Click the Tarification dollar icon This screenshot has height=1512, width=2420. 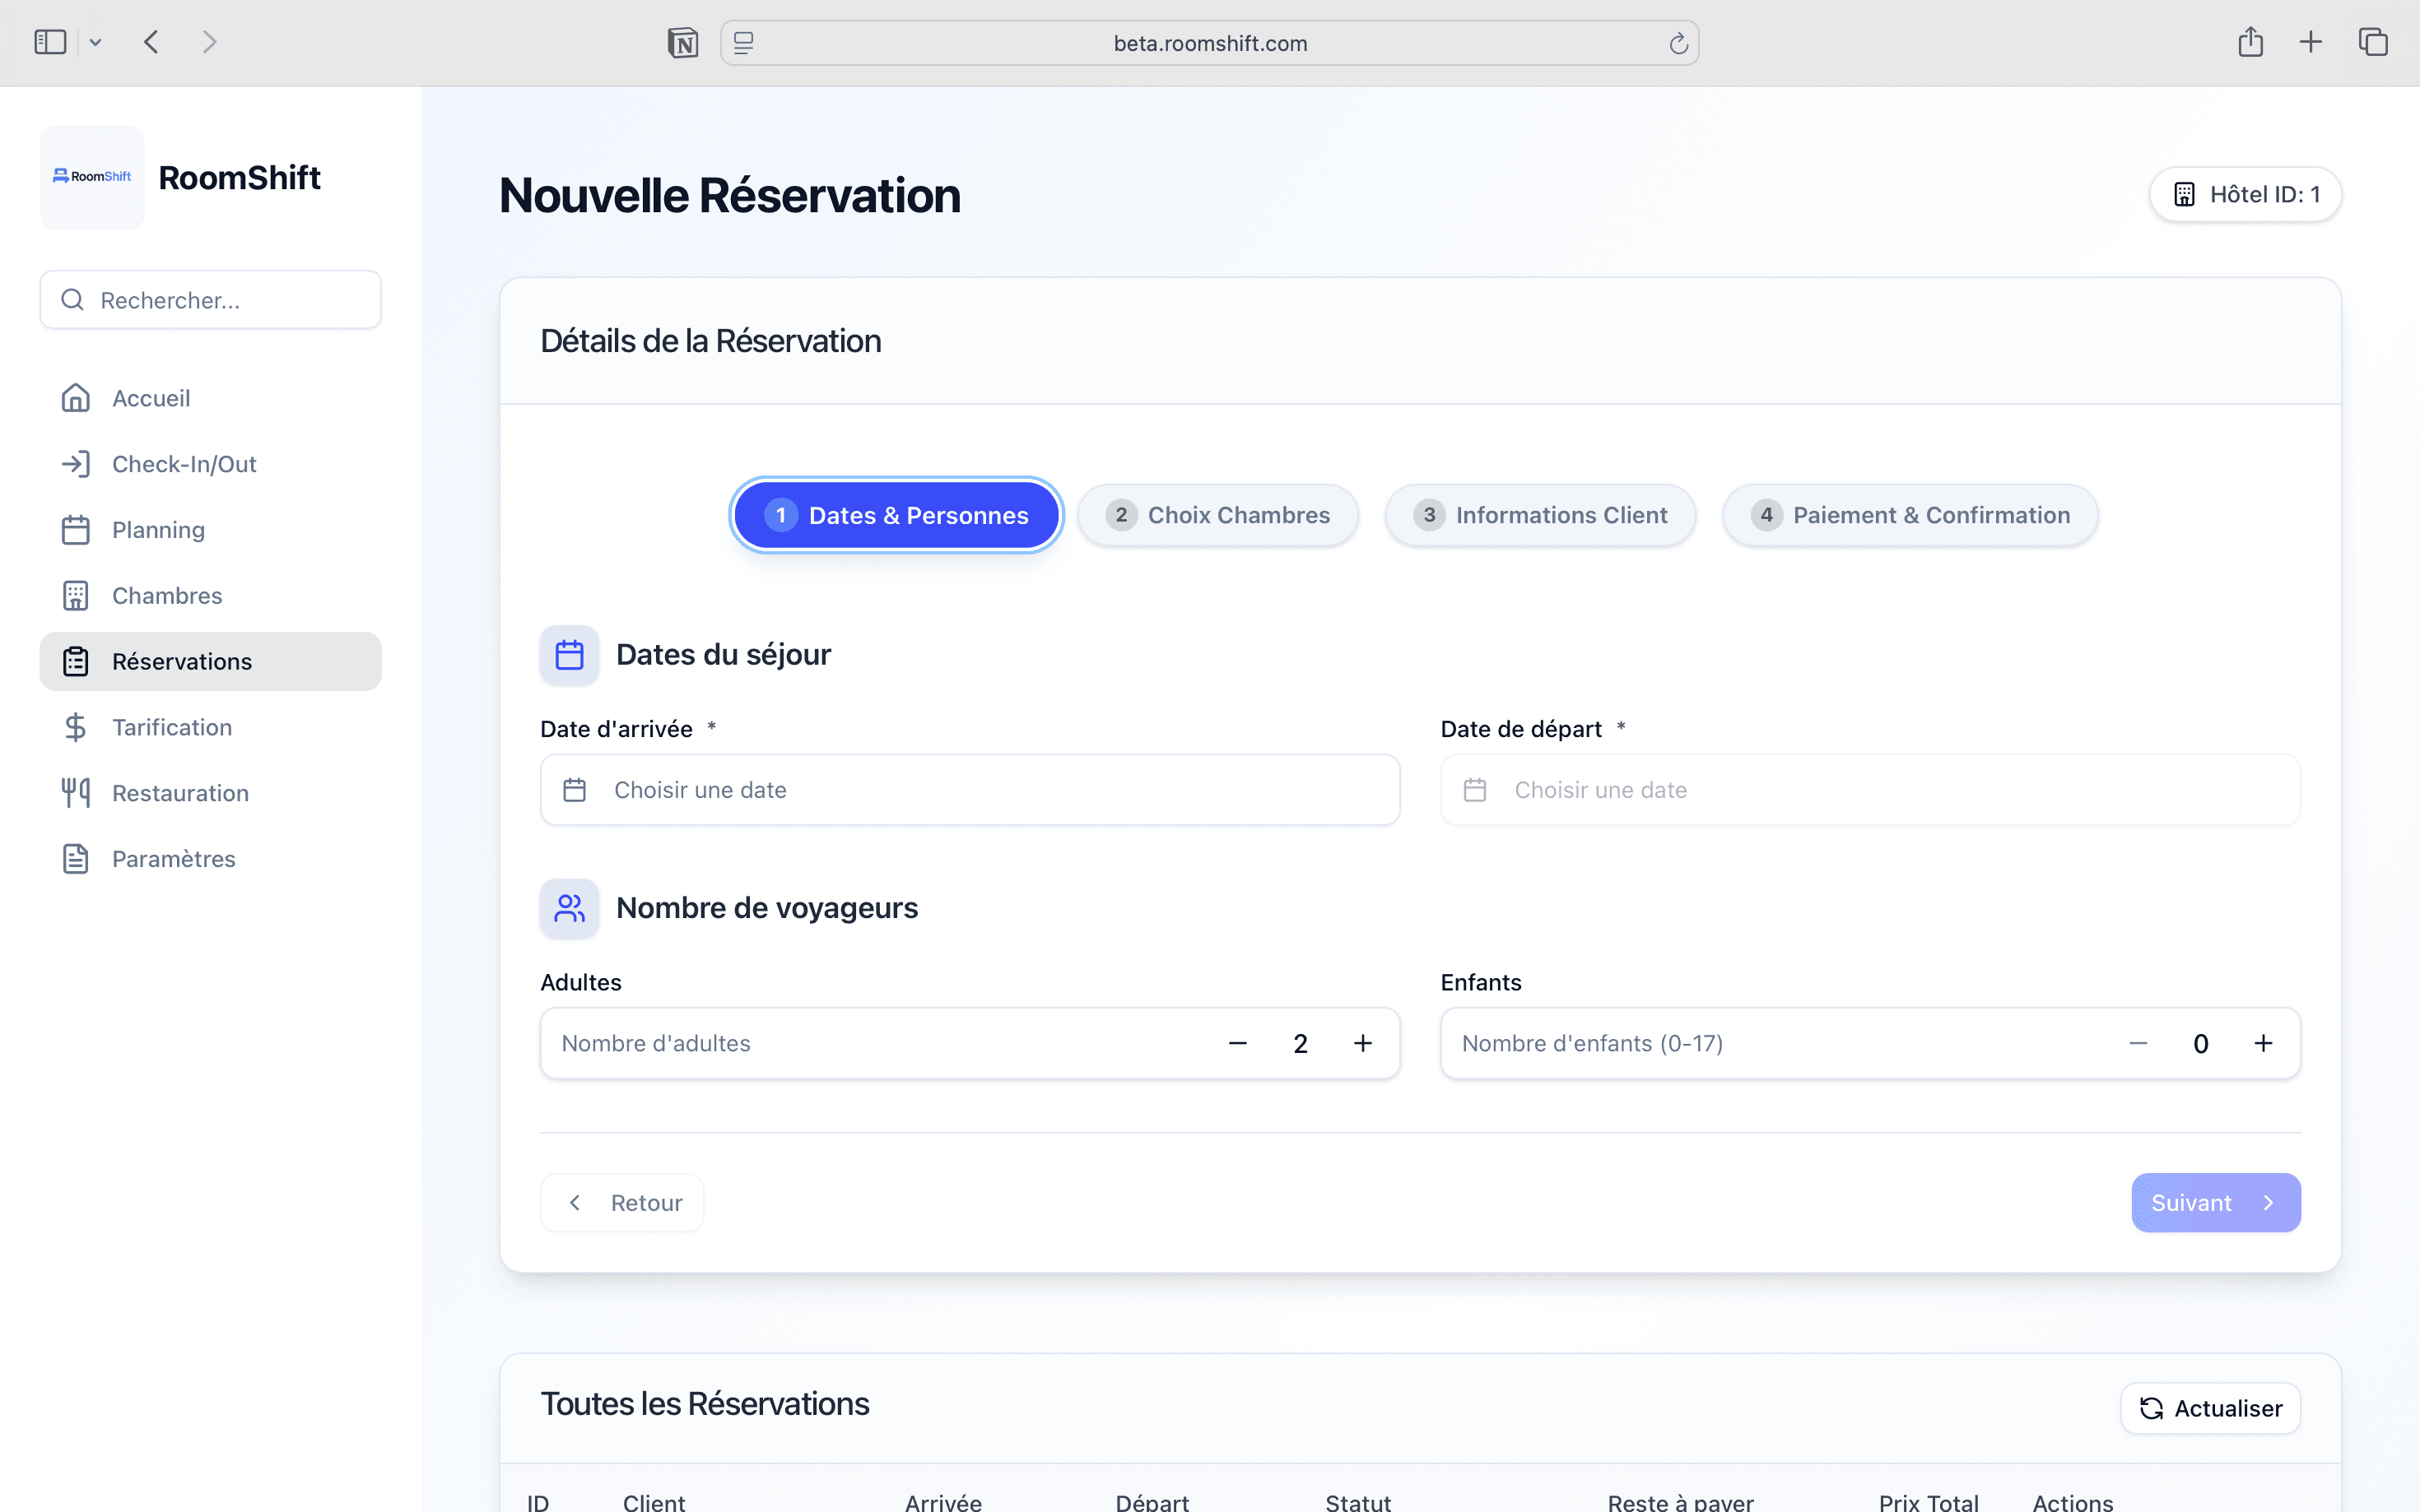(x=75, y=727)
